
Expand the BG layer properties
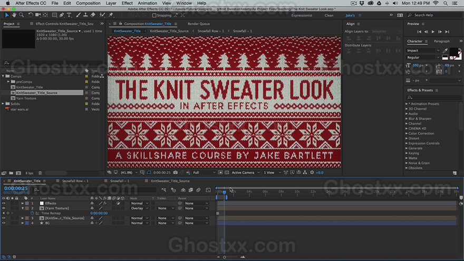click(23, 223)
